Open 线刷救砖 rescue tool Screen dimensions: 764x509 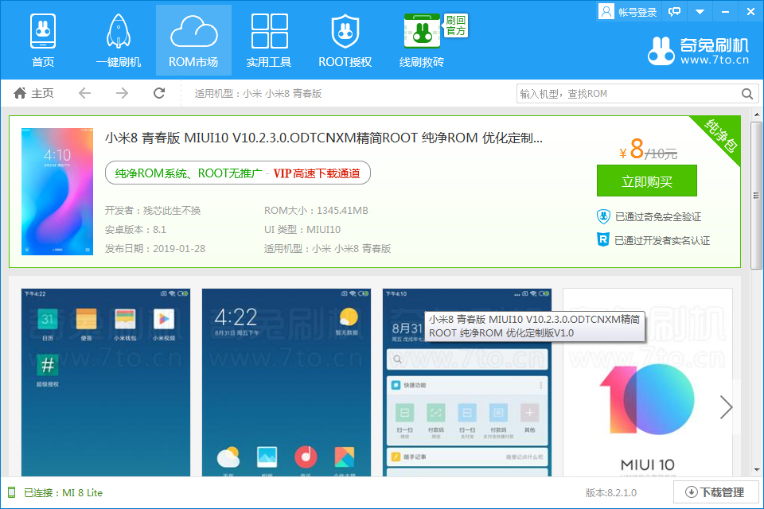(422, 41)
